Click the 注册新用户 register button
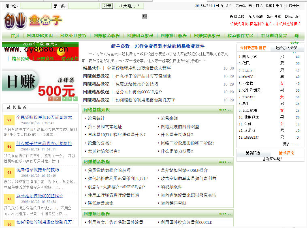307x228 pixels. 129,6
